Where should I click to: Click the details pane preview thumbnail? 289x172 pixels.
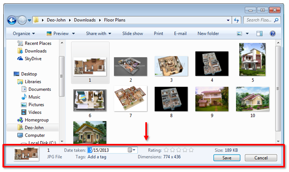point(26,154)
